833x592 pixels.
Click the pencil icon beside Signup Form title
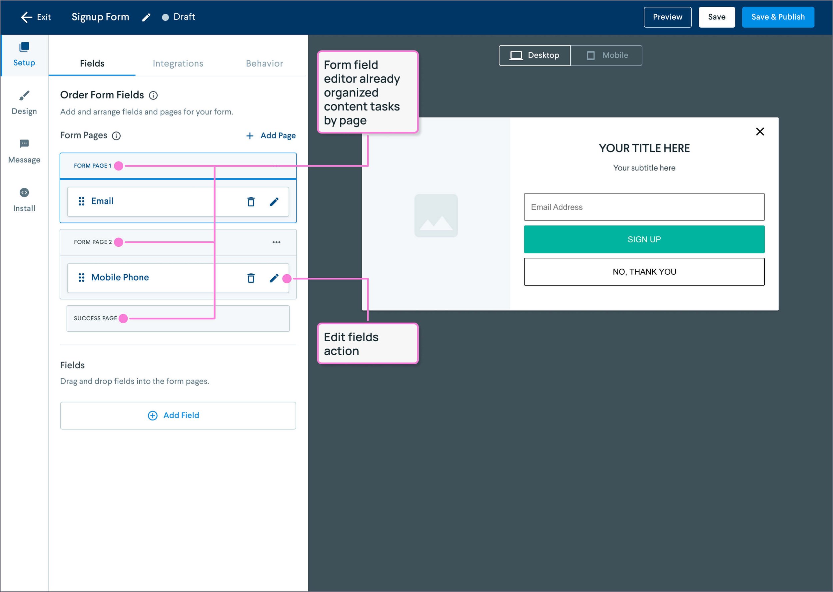[x=146, y=17]
